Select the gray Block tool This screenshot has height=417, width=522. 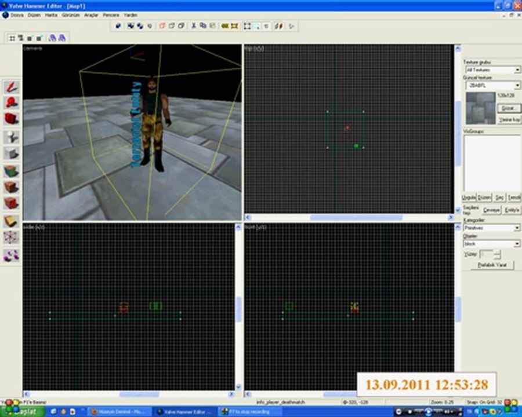(12, 153)
